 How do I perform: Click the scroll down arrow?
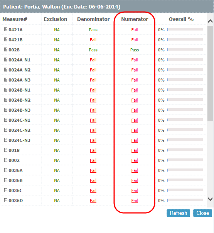point(210,199)
